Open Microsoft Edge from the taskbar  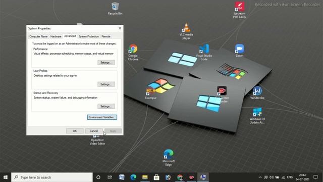(133, 177)
